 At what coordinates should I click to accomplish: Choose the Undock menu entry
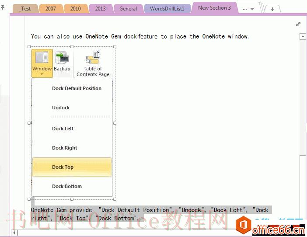(72, 108)
